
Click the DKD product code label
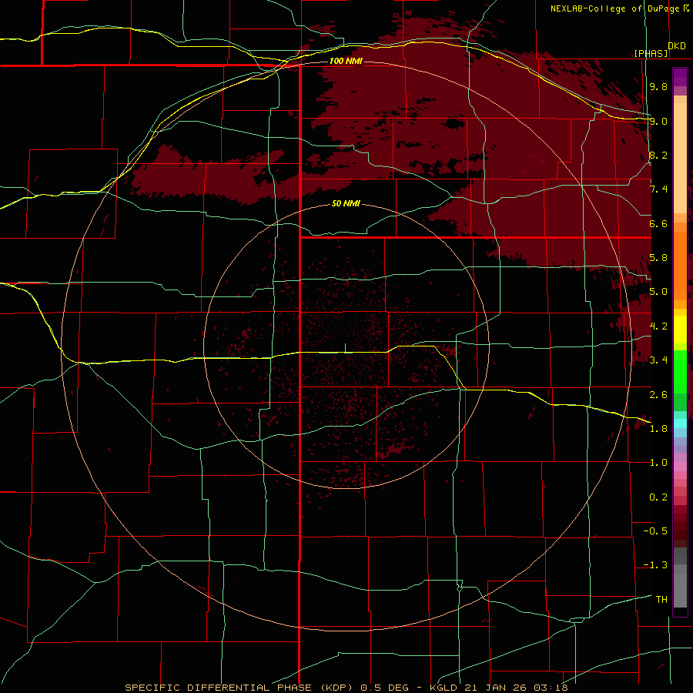pos(677,46)
